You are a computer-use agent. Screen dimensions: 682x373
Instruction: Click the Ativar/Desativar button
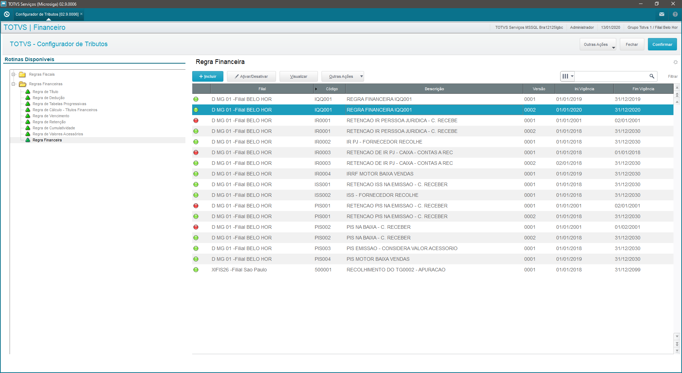pyautogui.click(x=251, y=76)
